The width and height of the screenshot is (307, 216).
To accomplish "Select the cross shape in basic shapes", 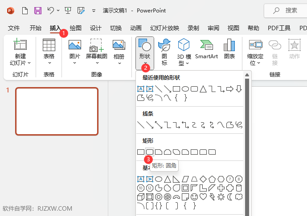I will (221, 188).
